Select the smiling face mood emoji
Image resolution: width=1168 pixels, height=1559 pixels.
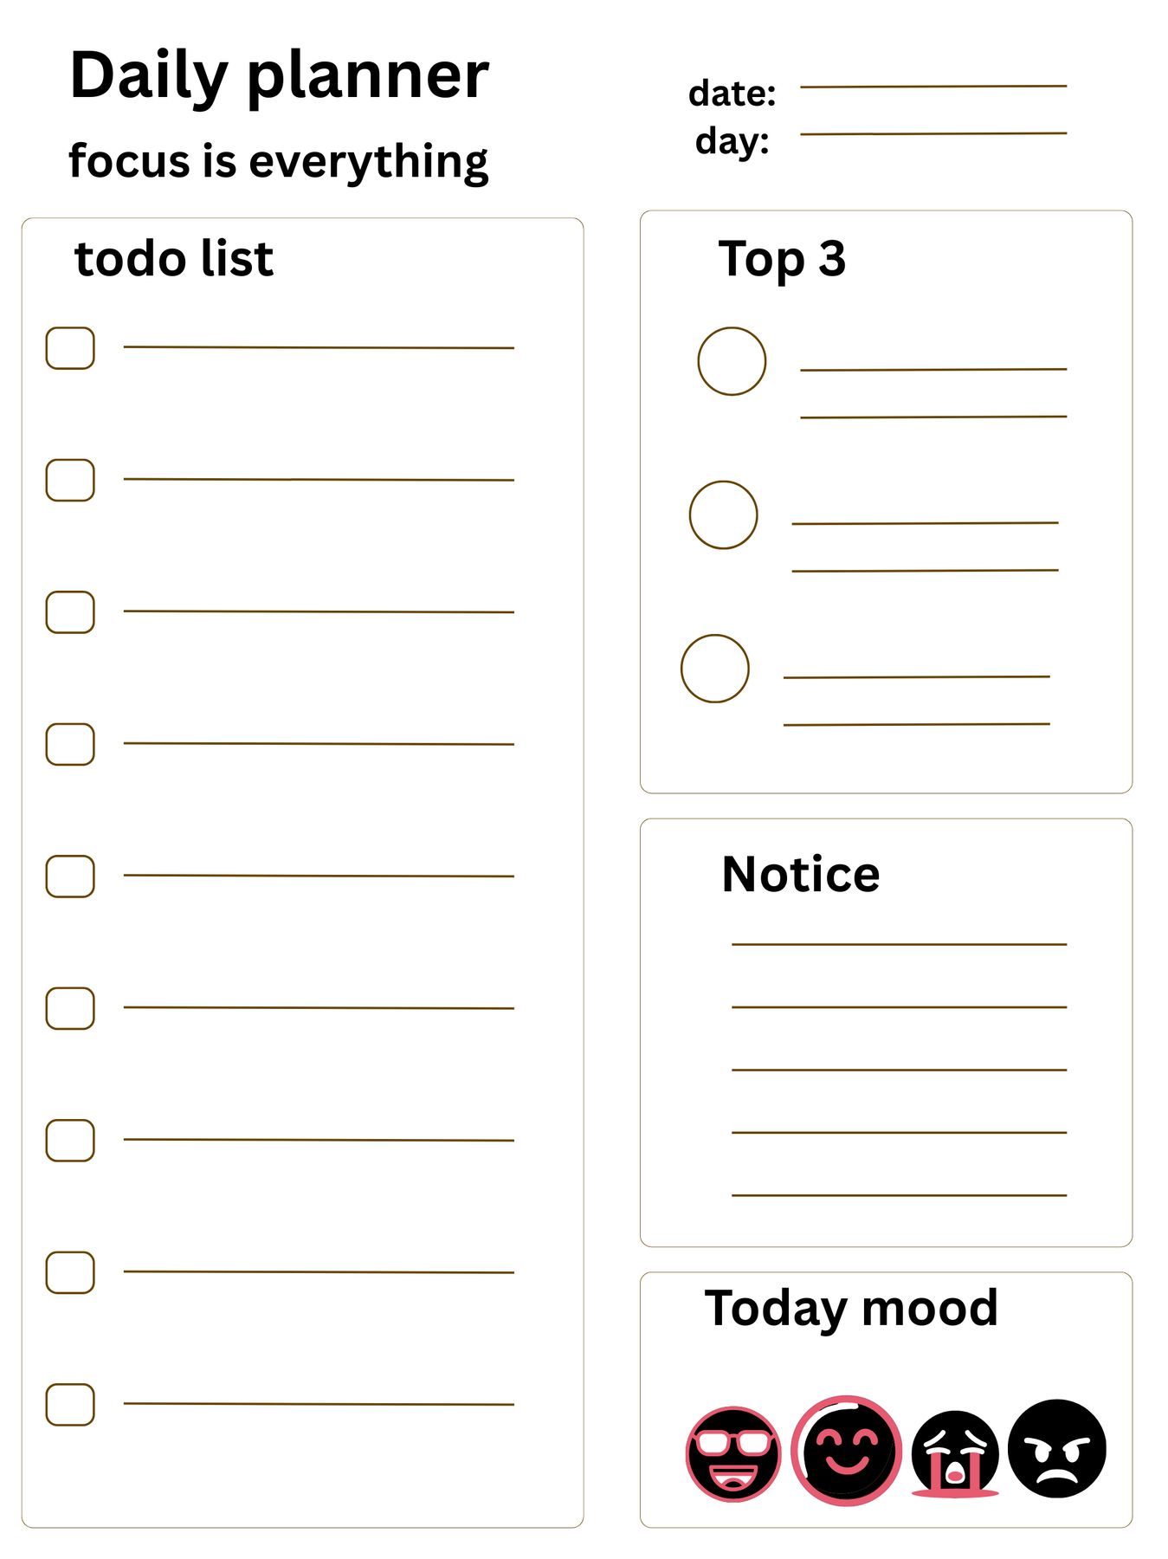(846, 1451)
